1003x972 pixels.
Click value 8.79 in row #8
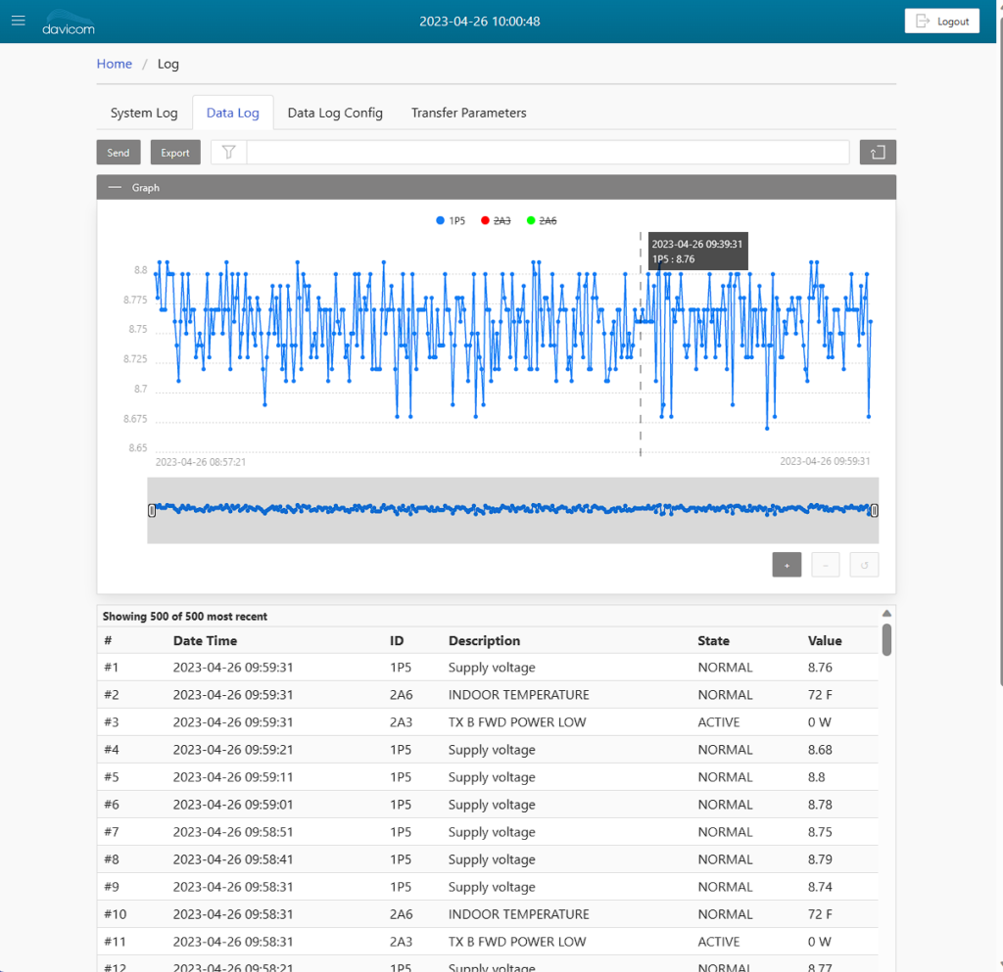820,859
